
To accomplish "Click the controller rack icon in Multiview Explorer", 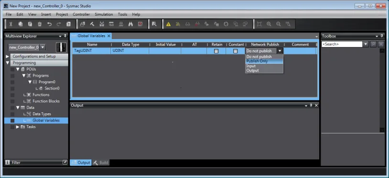I will [61, 47].
